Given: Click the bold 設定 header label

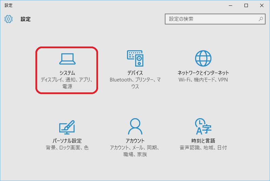Looking at the screenshot, I should pyautogui.click(x=26, y=19).
